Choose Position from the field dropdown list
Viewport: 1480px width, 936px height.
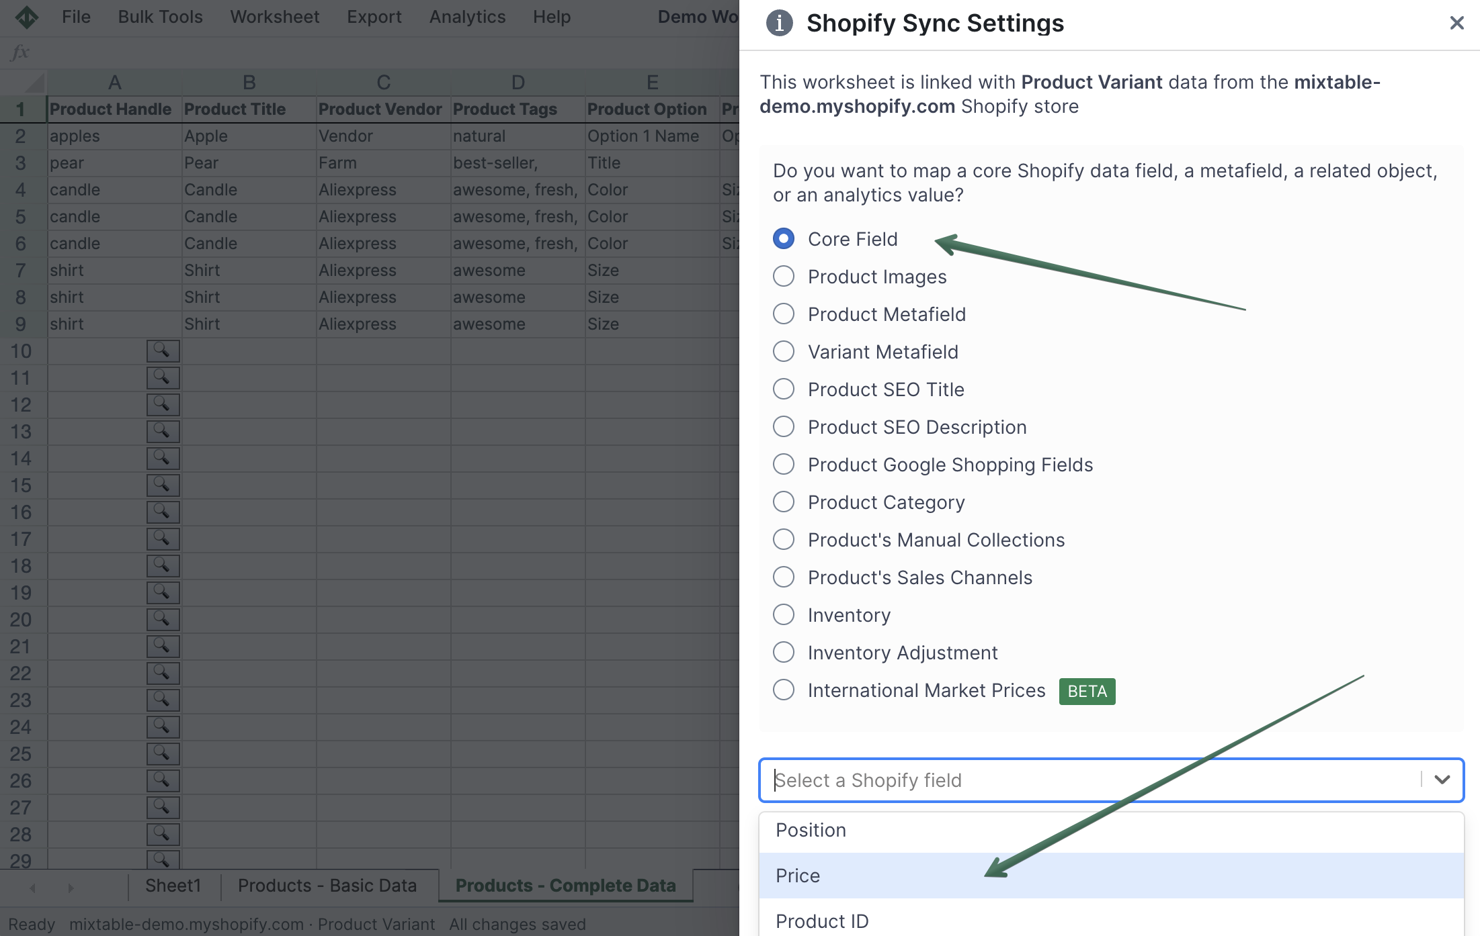tap(811, 830)
